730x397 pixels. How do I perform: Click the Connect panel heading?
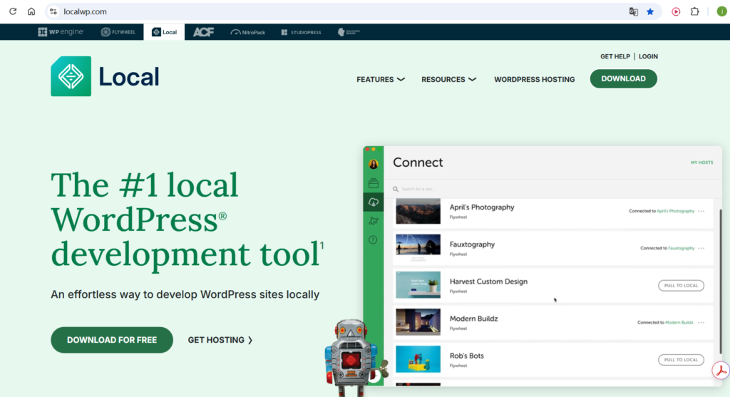(x=418, y=163)
